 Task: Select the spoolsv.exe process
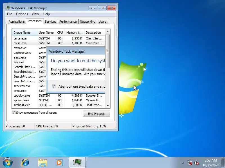(x=58, y=95)
